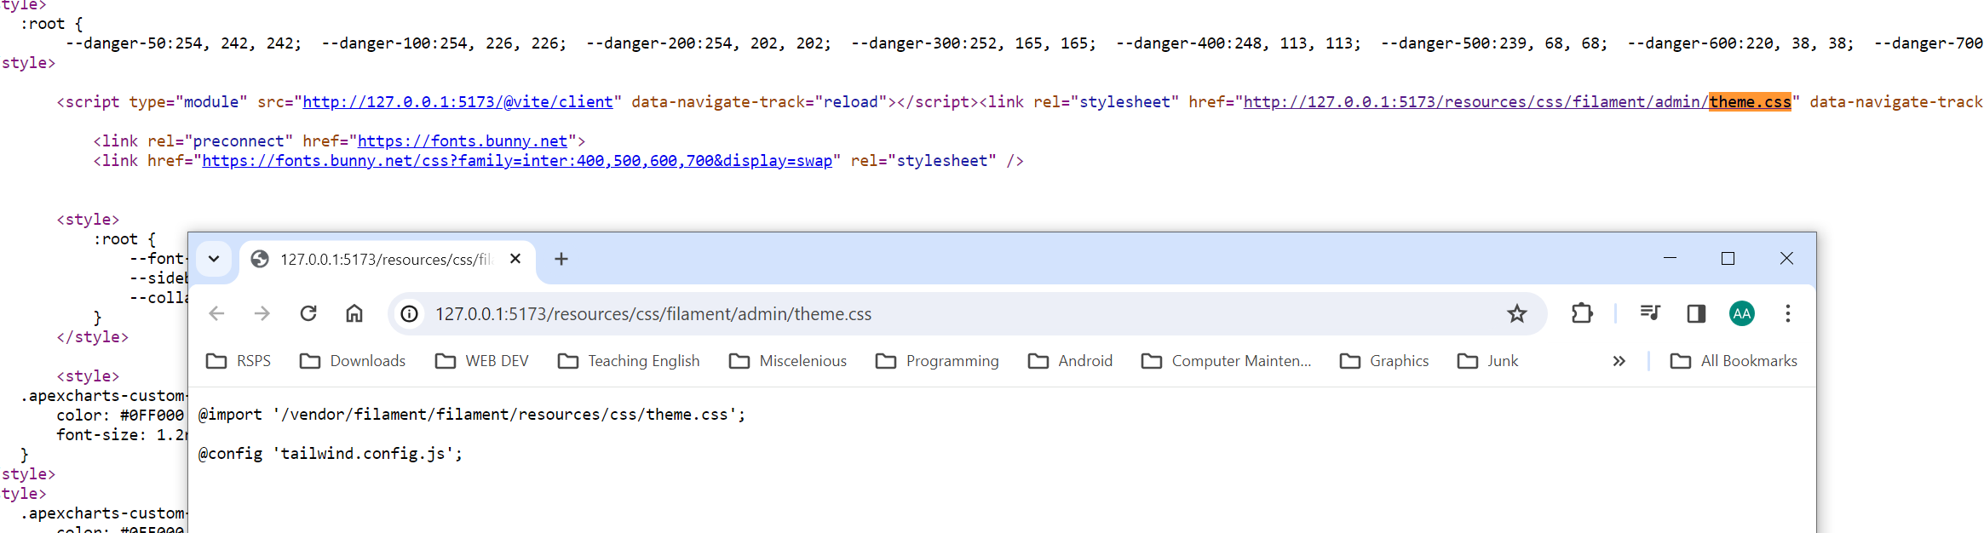Click the color: #0FF000 text in source
1984x533 pixels.
coord(120,416)
